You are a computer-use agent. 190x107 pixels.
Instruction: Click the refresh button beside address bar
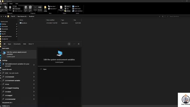[x=163, y=16]
